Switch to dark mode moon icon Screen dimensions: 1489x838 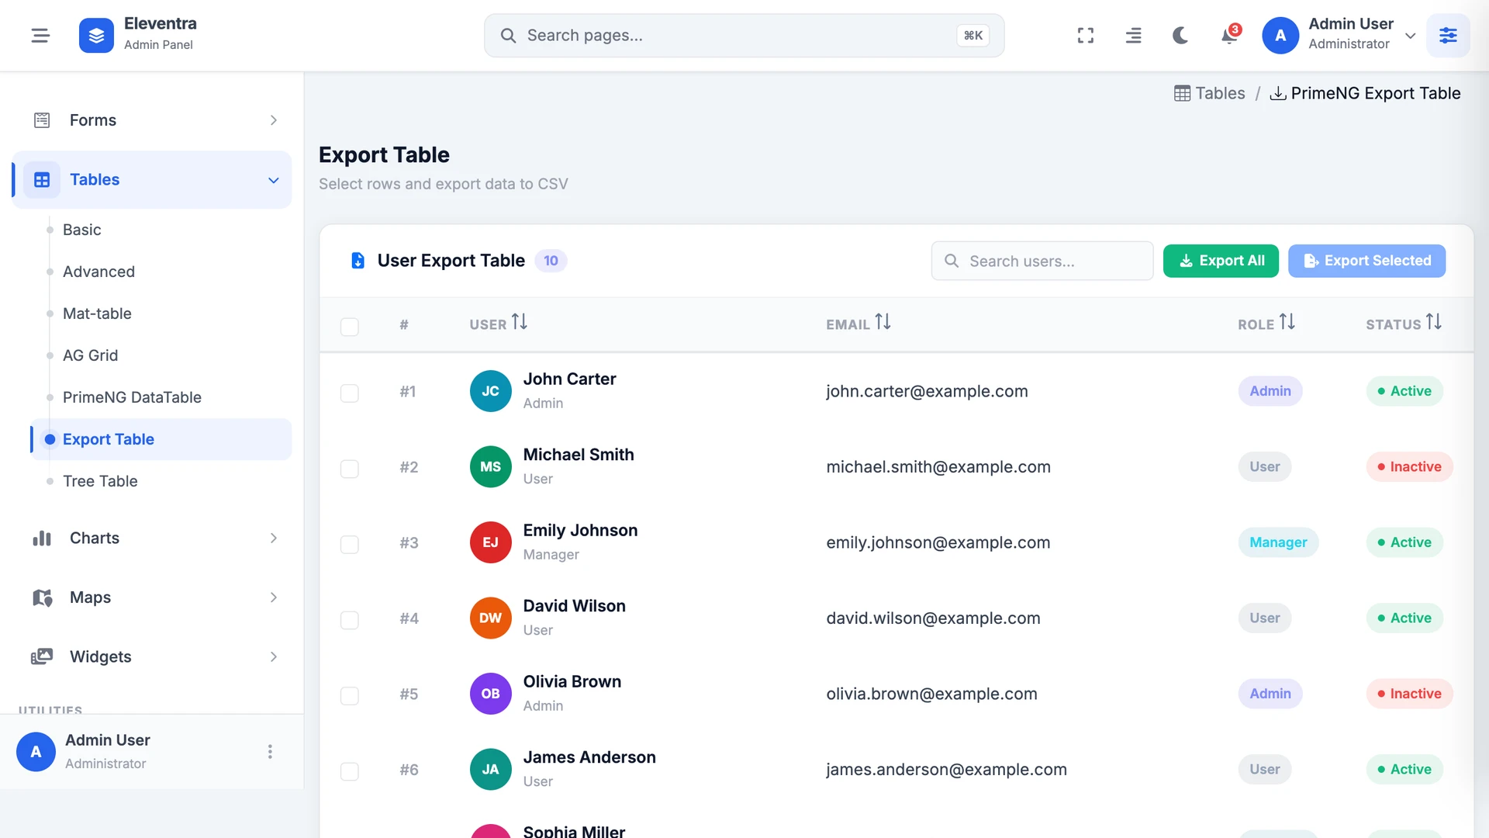tap(1180, 36)
